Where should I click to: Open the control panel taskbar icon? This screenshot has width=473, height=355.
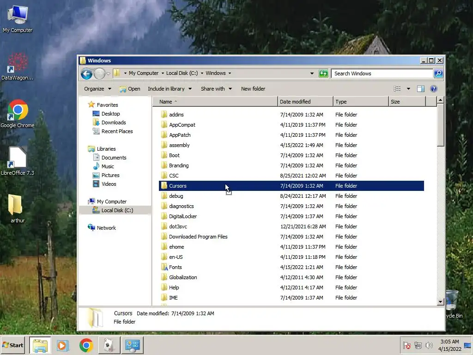[x=133, y=345]
